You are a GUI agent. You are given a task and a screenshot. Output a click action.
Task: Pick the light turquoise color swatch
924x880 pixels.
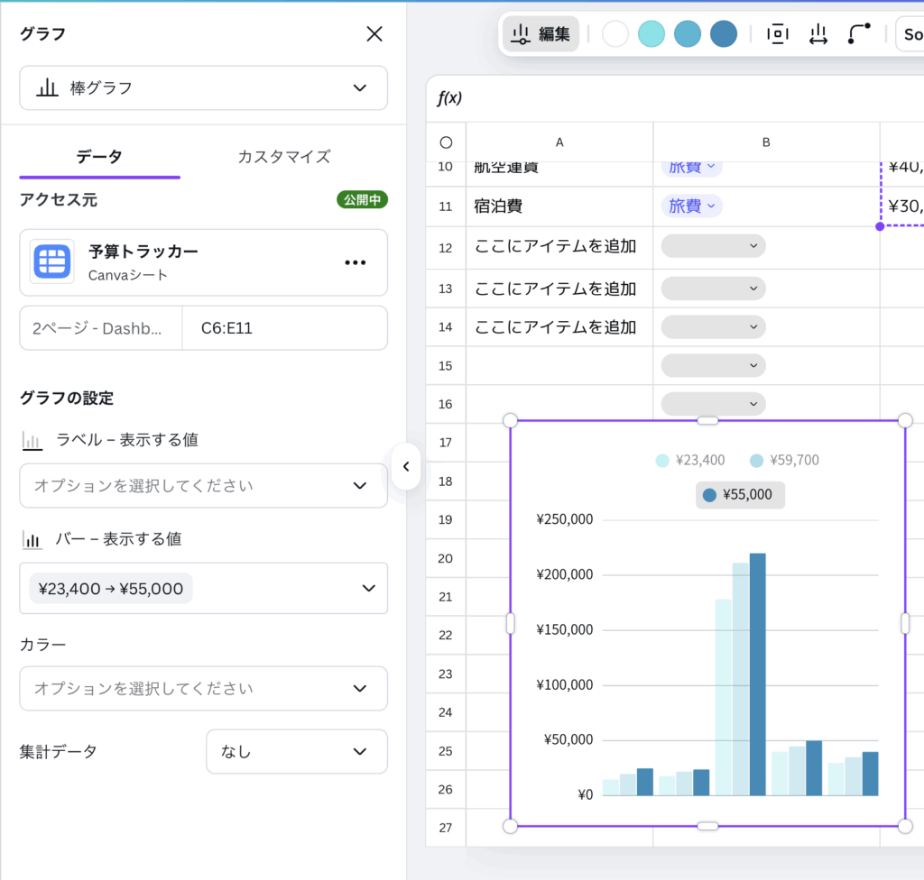651,33
